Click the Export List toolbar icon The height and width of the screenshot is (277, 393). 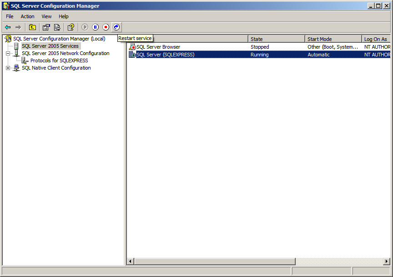pos(57,27)
